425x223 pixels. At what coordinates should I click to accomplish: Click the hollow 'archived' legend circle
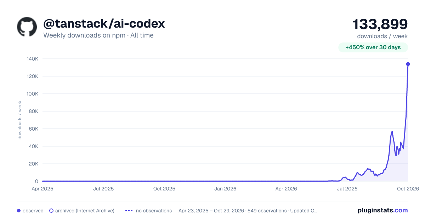[51, 211]
